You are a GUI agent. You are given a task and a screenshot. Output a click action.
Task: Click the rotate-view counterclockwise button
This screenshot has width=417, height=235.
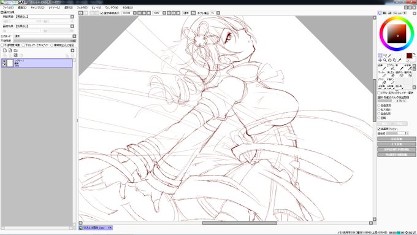point(169,13)
